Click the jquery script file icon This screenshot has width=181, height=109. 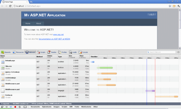(x=3, y=73)
